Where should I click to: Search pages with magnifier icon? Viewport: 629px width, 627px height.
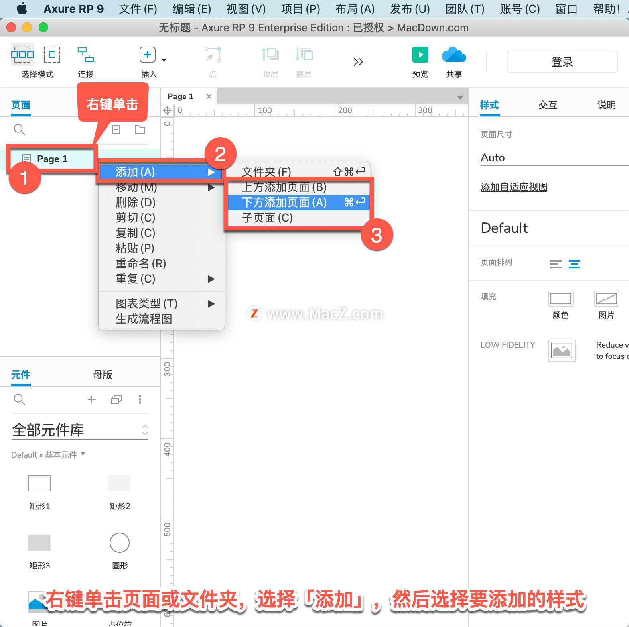click(x=19, y=130)
